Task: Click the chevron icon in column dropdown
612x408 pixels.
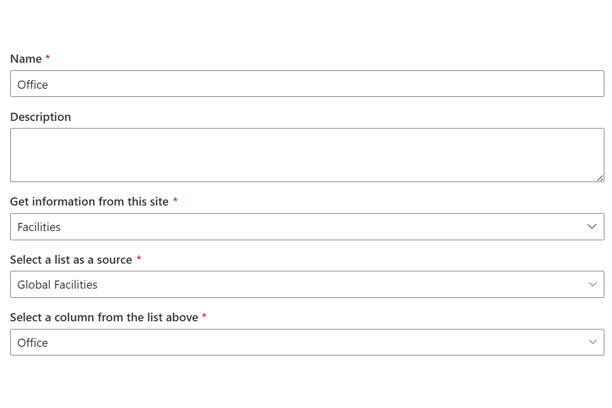Action: pos(592,342)
